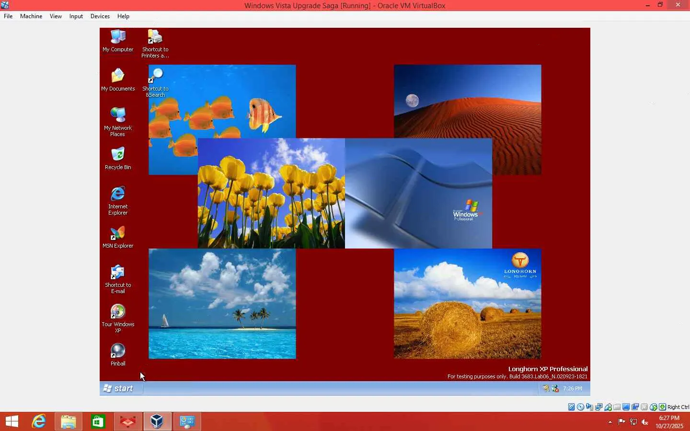Click the audio status indicator icon

pos(590,407)
